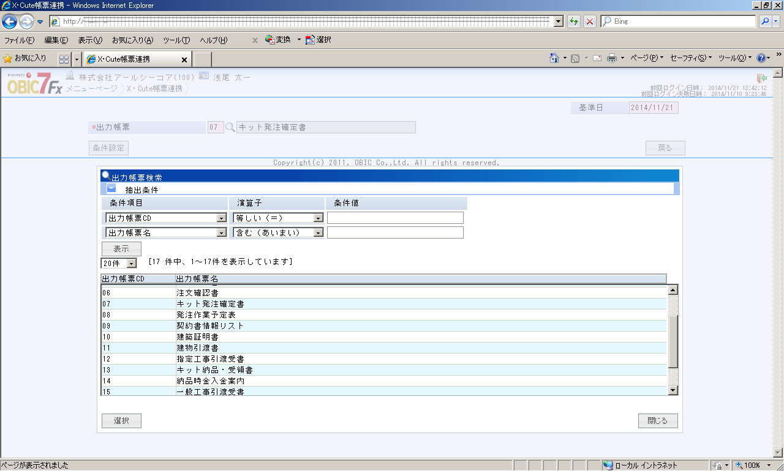Click the blue Help question mark icon
The height and width of the screenshot is (471, 784).
(761, 59)
